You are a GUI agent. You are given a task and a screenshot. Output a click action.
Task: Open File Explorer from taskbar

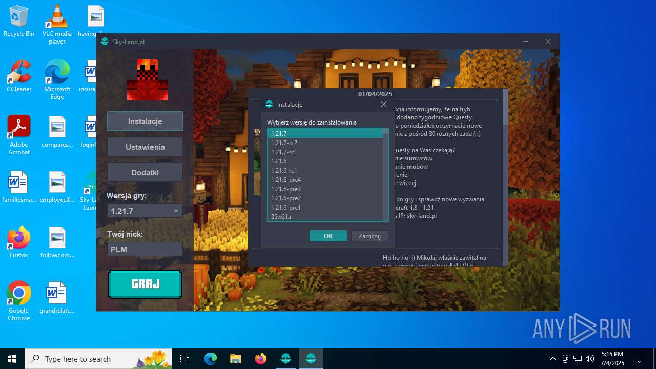[235, 359]
